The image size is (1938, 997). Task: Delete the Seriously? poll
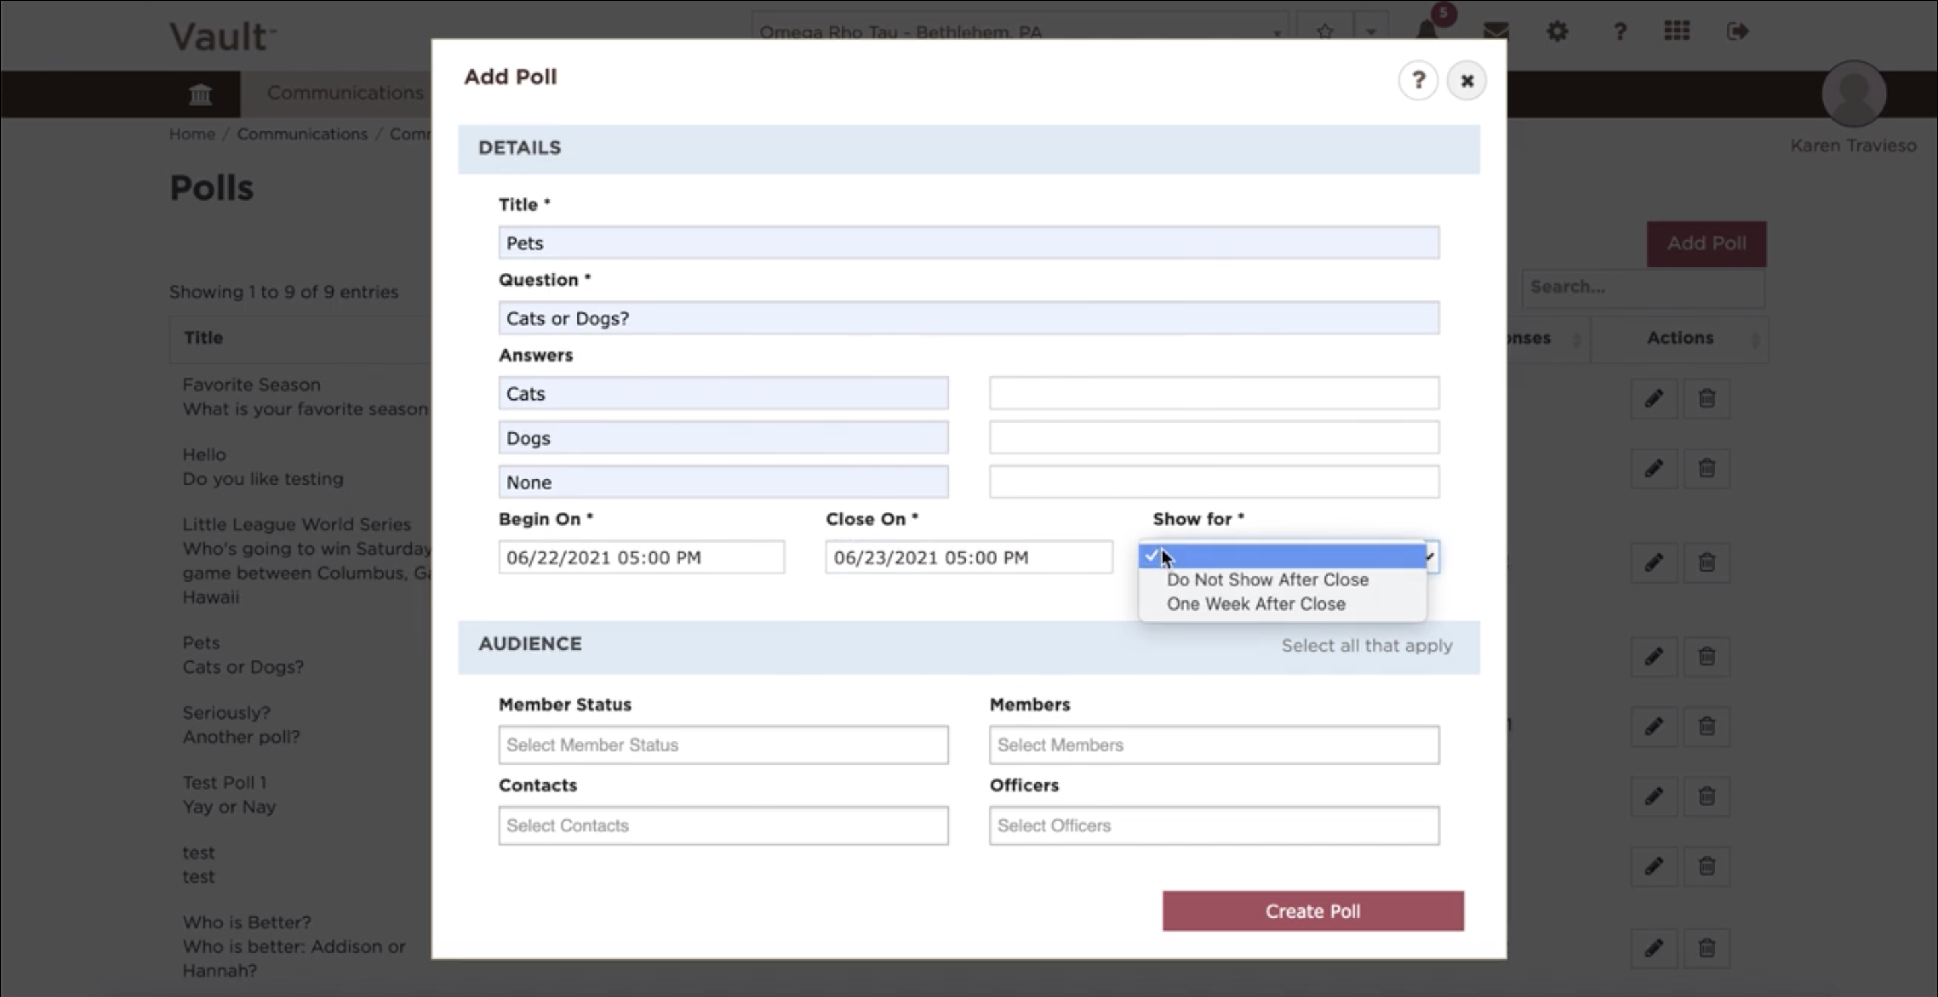1707,726
